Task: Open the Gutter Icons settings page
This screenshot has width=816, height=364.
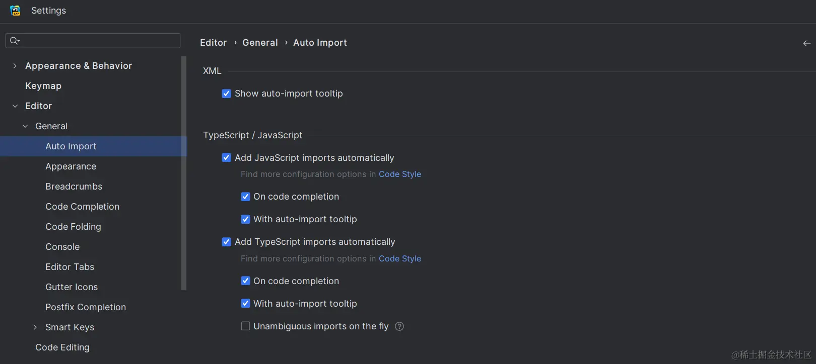Action: click(x=72, y=287)
